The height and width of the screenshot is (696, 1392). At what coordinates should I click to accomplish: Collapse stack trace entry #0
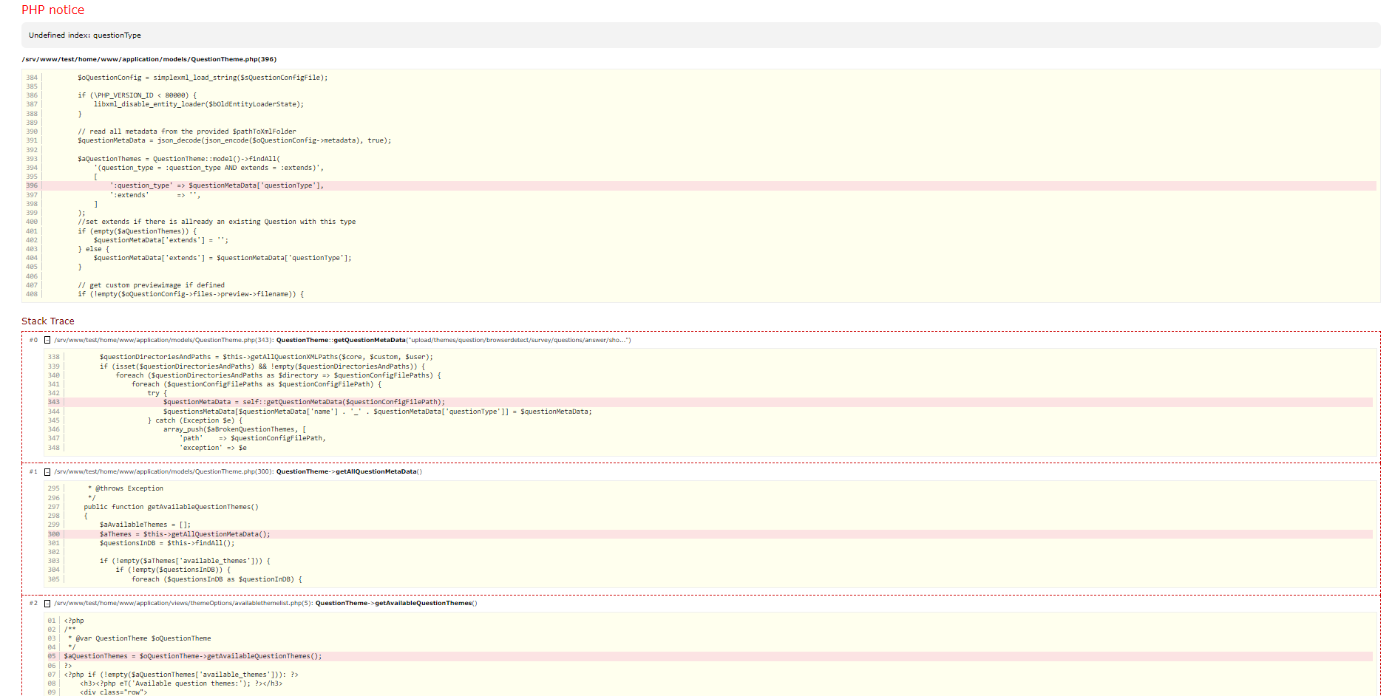[x=47, y=341]
